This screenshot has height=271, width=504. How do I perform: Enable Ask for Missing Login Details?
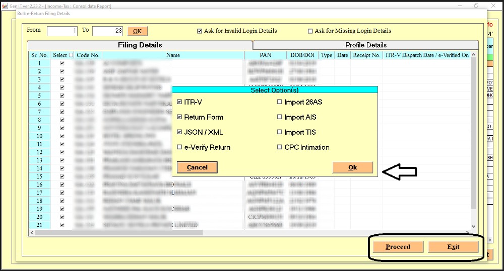(310, 31)
